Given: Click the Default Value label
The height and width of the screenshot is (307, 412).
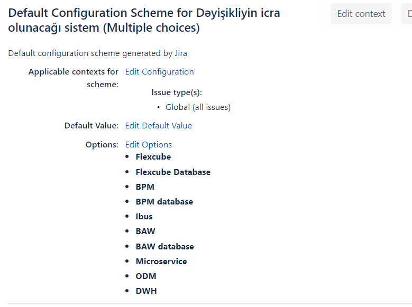Looking at the screenshot, I should [91, 126].
